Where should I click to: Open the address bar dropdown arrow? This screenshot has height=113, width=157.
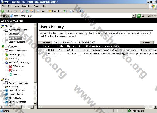(x=134, y=16)
